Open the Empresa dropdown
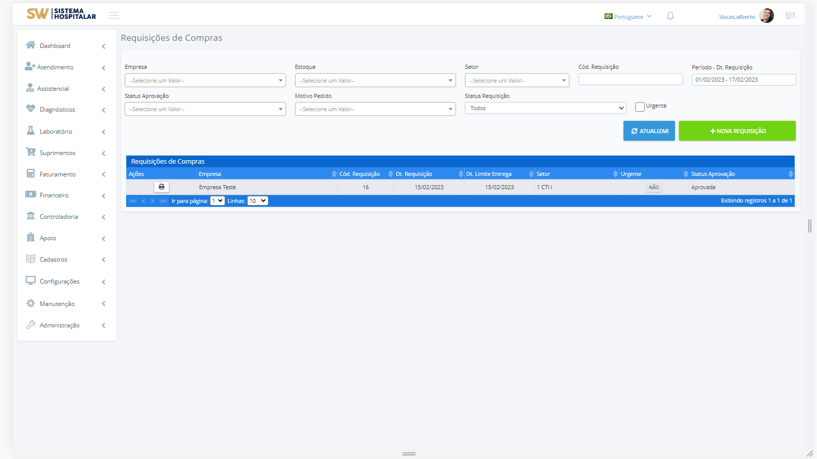817x459 pixels. 205,81
